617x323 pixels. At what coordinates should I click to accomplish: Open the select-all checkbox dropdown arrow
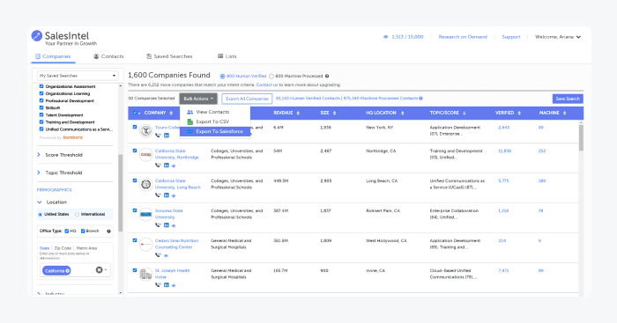click(x=139, y=114)
